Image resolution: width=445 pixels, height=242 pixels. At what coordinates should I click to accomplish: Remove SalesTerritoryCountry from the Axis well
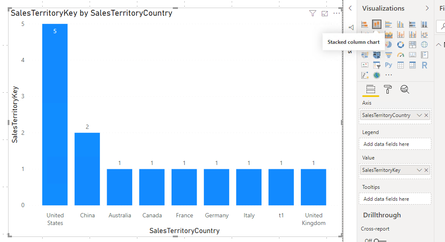(426, 115)
